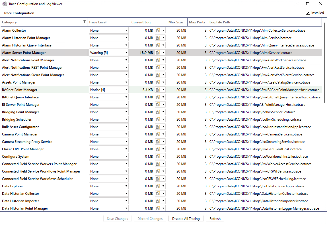
Task: Open log file icon for Classic OPC Point Manager
Action: (158, 149)
